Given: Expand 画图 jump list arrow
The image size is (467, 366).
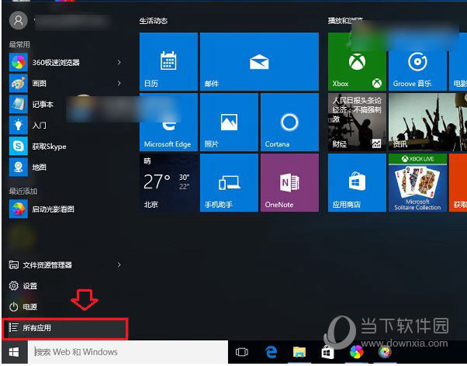Looking at the screenshot, I should 119,83.
